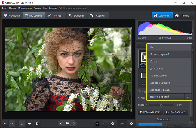Open the folder icon in bottom bar
196x128 pixels.
pos(67,123)
